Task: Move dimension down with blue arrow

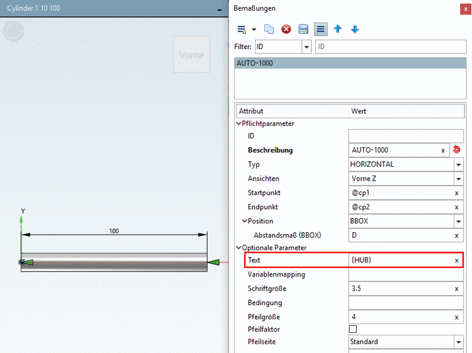Action: [x=355, y=29]
